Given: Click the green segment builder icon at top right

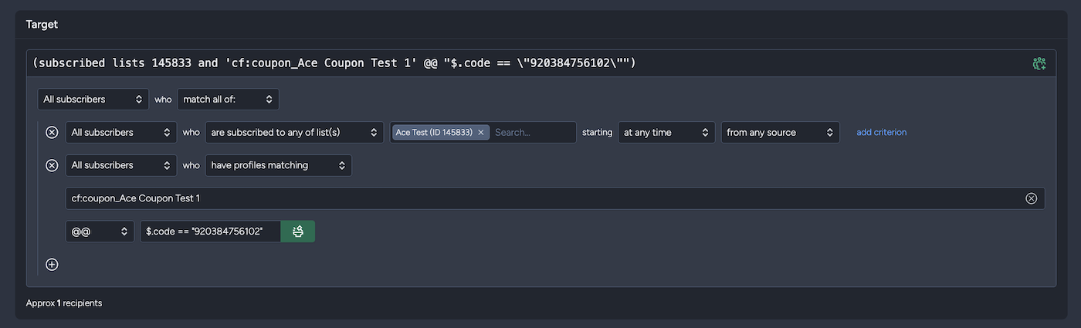Looking at the screenshot, I should tap(1039, 63).
